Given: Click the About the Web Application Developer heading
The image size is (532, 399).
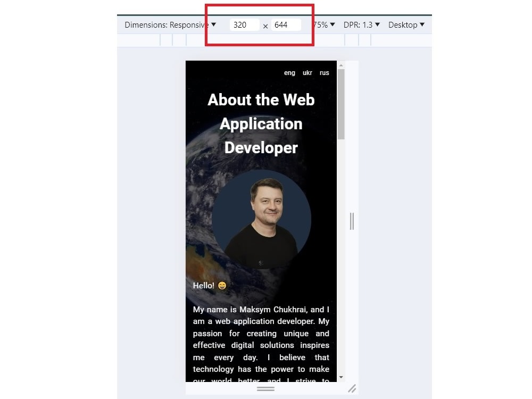Looking at the screenshot, I should [261, 123].
